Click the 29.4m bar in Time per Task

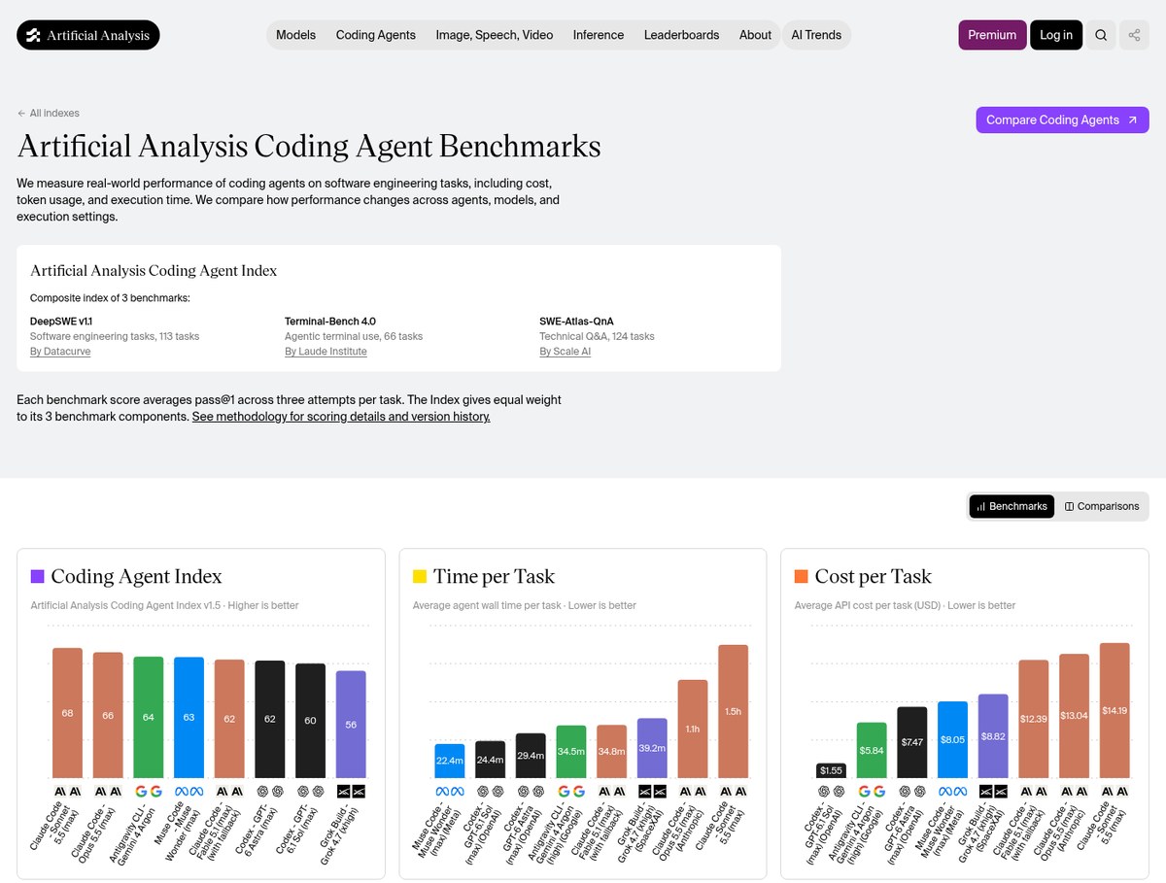(531, 756)
